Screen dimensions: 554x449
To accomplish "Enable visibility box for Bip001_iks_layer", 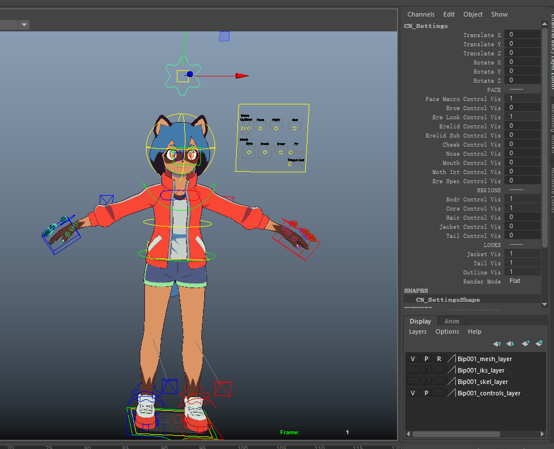I will point(413,371).
